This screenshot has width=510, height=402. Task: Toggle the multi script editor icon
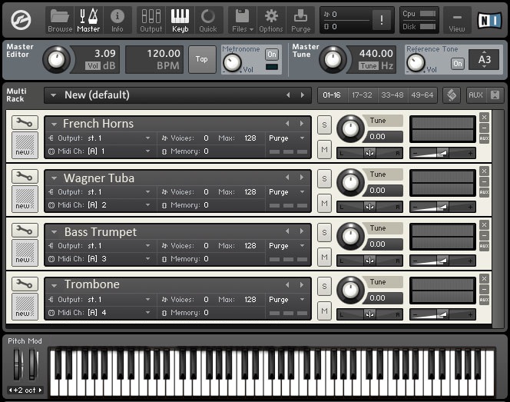pyautogui.click(x=452, y=95)
